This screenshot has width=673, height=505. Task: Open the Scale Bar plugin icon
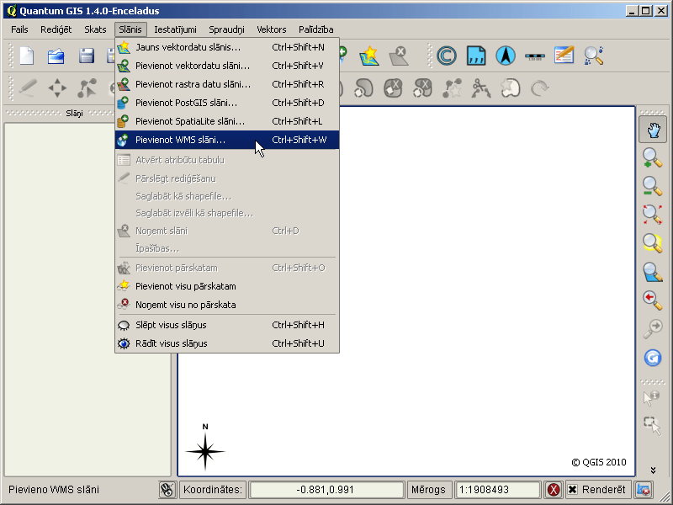coord(535,56)
